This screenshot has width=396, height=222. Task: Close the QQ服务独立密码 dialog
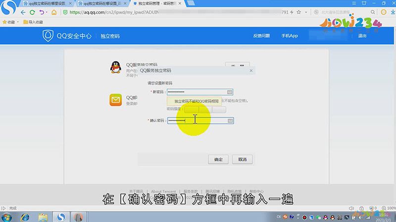click(x=251, y=71)
